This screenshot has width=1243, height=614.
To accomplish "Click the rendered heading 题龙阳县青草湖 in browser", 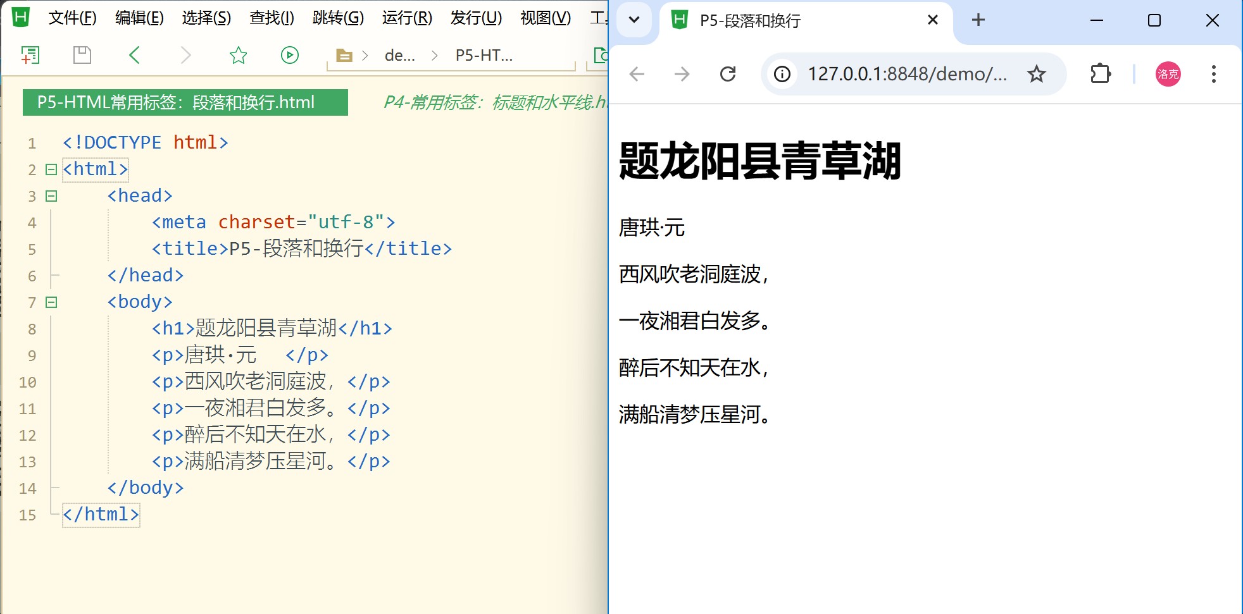I will [759, 161].
